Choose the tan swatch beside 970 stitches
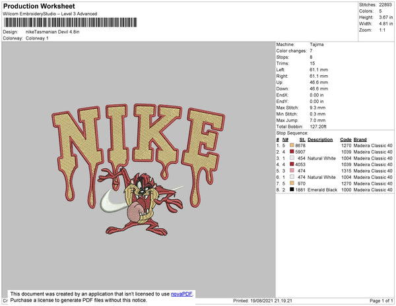396x306 pixels. click(292, 183)
